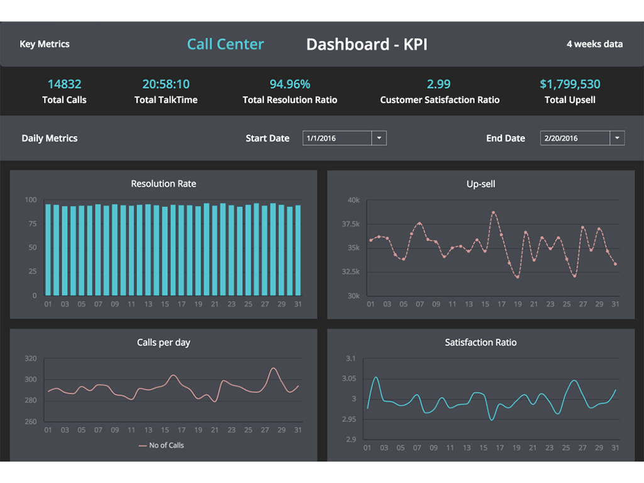
Task: Open the End Date dropdown arrow
Action: point(617,138)
